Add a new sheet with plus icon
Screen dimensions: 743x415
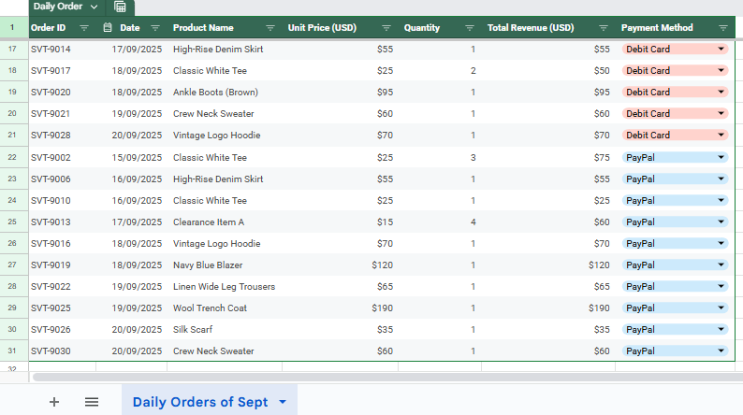pyautogui.click(x=54, y=402)
